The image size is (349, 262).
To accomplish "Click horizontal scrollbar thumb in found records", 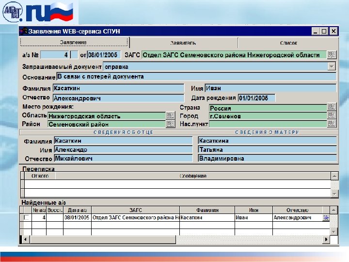I will pos(102,240).
